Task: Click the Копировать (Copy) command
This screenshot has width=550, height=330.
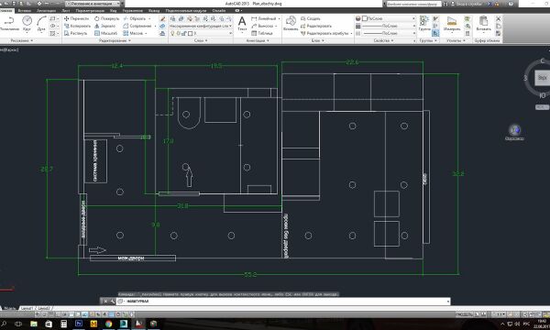Action: pos(77,26)
